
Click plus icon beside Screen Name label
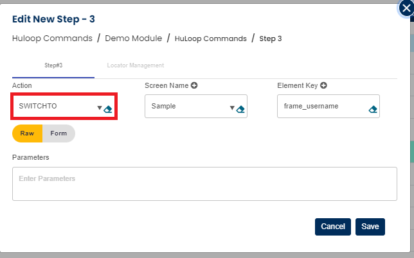[x=194, y=85]
